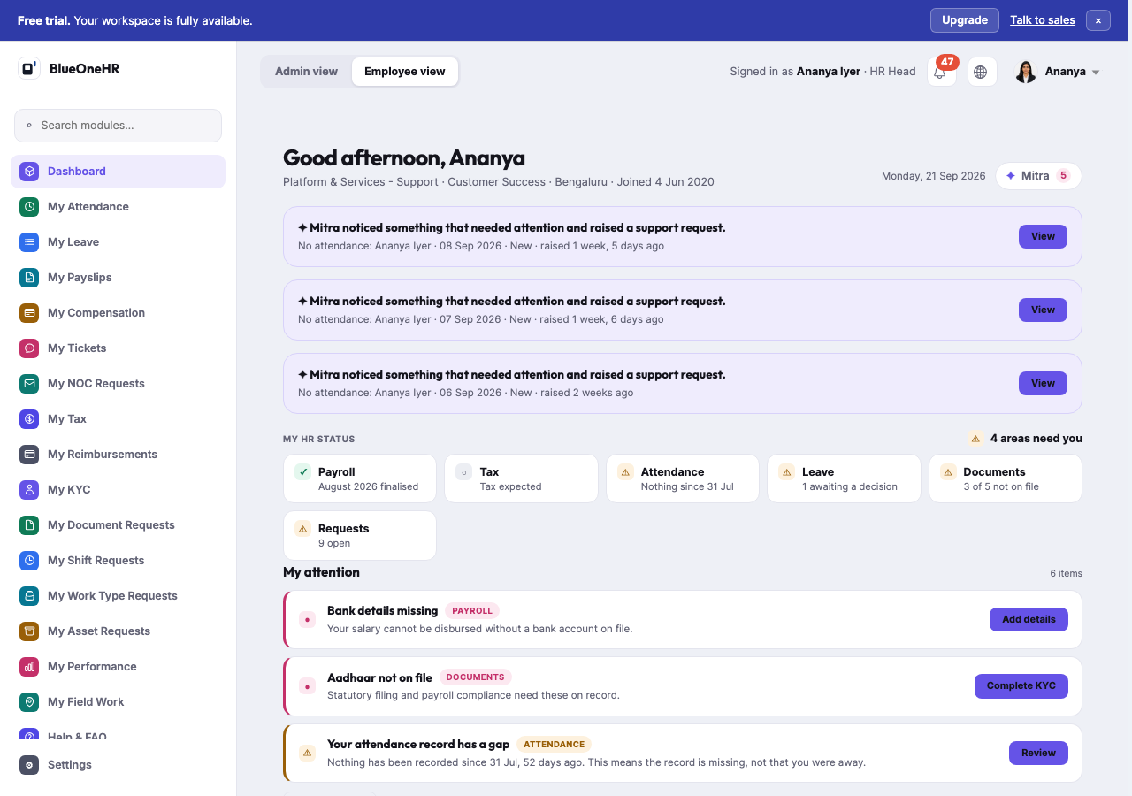Select My Tickets menu item
1132x796 pixels.
pyautogui.click(x=118, y=348)
